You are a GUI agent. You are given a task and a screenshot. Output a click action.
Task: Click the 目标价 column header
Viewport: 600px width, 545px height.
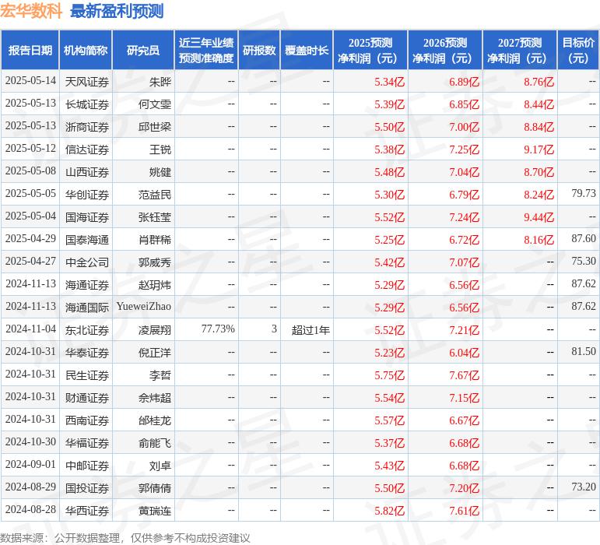tap(578, 50)
